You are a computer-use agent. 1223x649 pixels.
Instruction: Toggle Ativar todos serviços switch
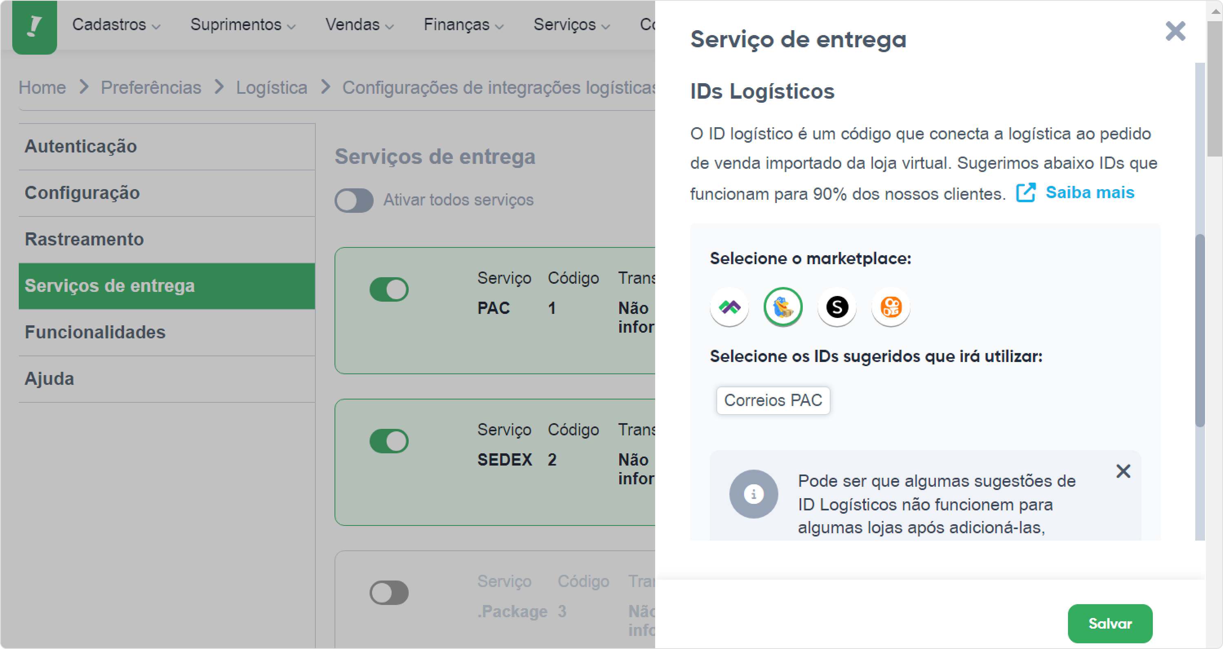(354, 200)
